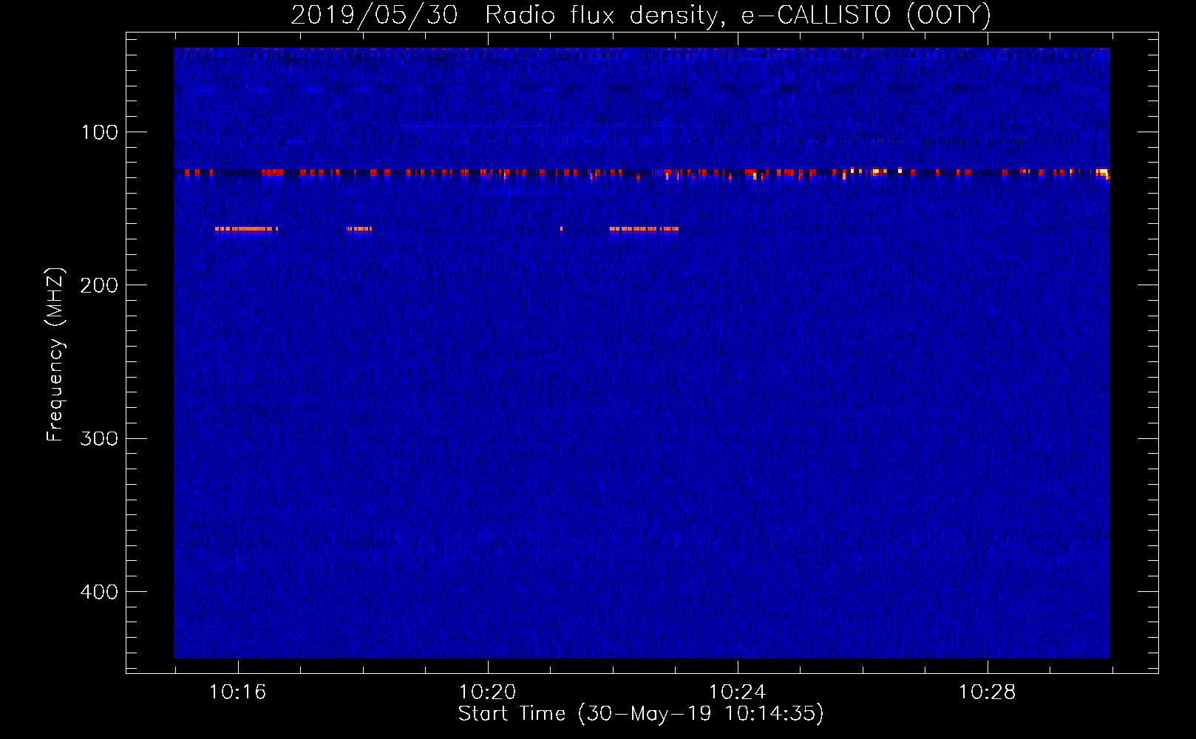This screenshot has width=1196, height=739.
Task: Select the 300 frequency tick label
Action: click(x=100, y=439)
